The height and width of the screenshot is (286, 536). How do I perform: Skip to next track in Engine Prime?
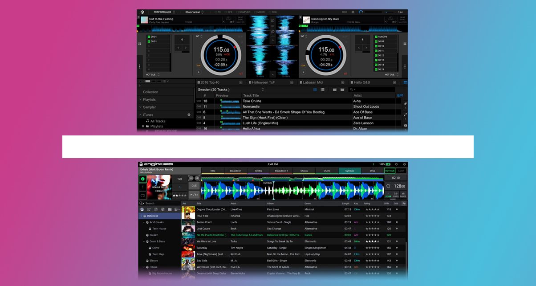(197, 178)
